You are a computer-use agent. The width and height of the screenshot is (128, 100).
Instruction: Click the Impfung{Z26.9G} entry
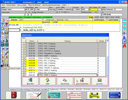tap(33, 28)
